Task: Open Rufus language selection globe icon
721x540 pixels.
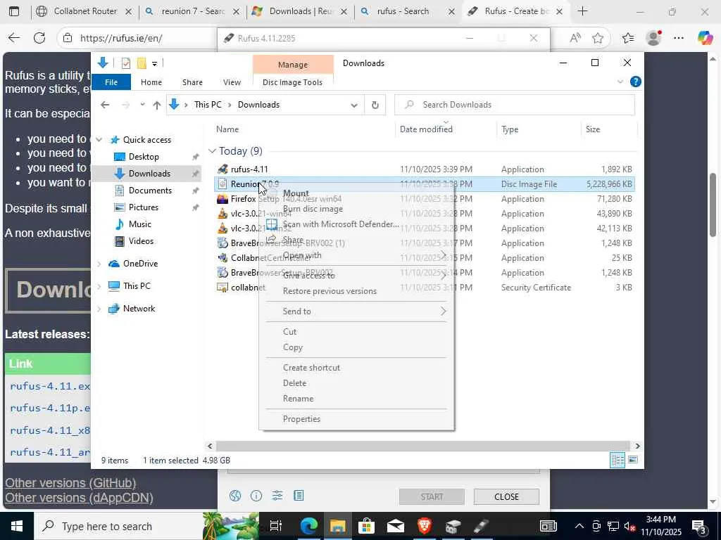Action: click(235, 496)
